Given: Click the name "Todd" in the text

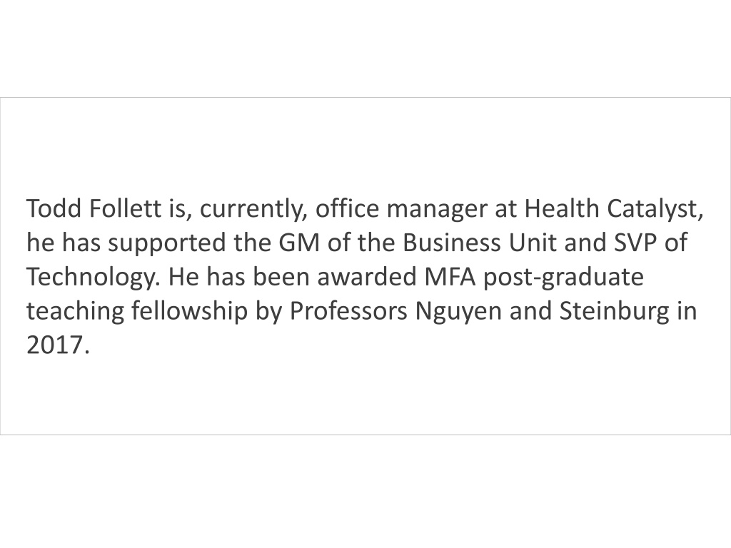Looking at the screenshot, I should [53, 208].
